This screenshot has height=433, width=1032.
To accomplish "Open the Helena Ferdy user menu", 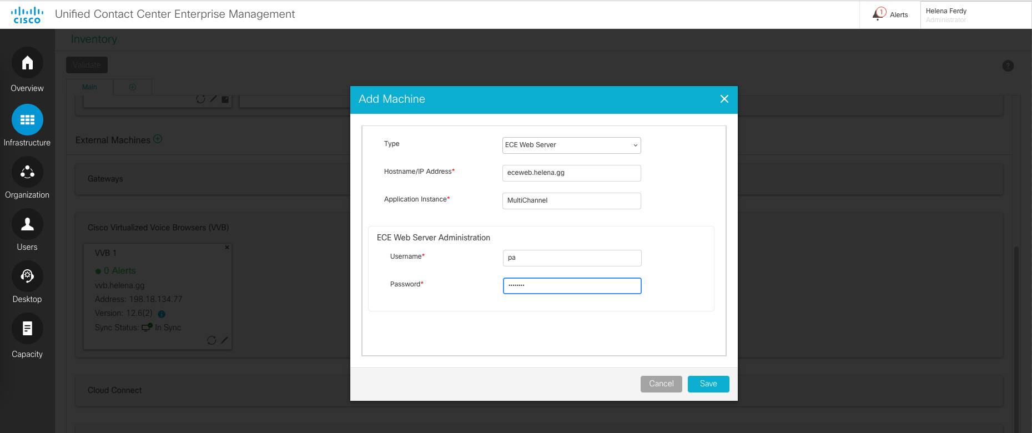I will (946, 15).
